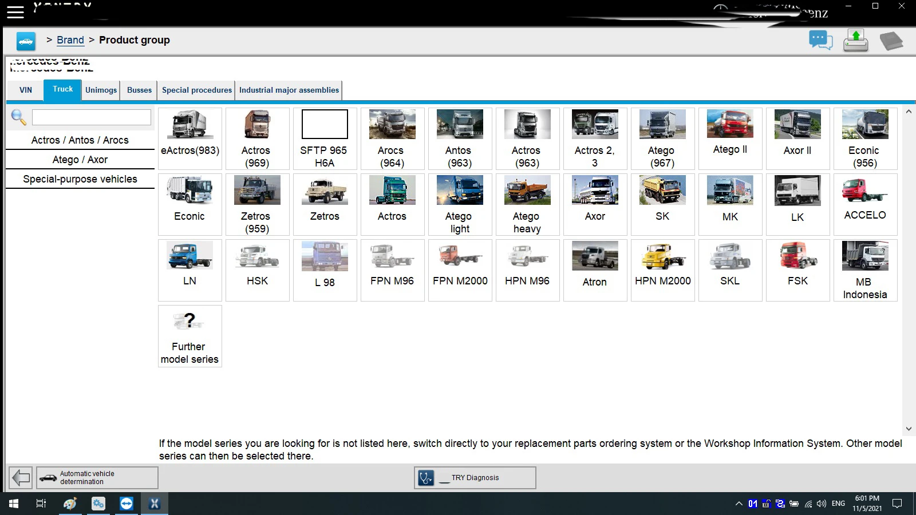Launch TRY Diagnosis

475,477
